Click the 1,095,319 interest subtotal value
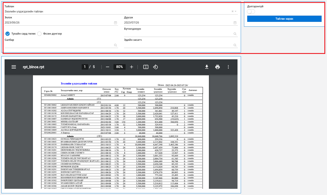327x195 pixels. 173,136
